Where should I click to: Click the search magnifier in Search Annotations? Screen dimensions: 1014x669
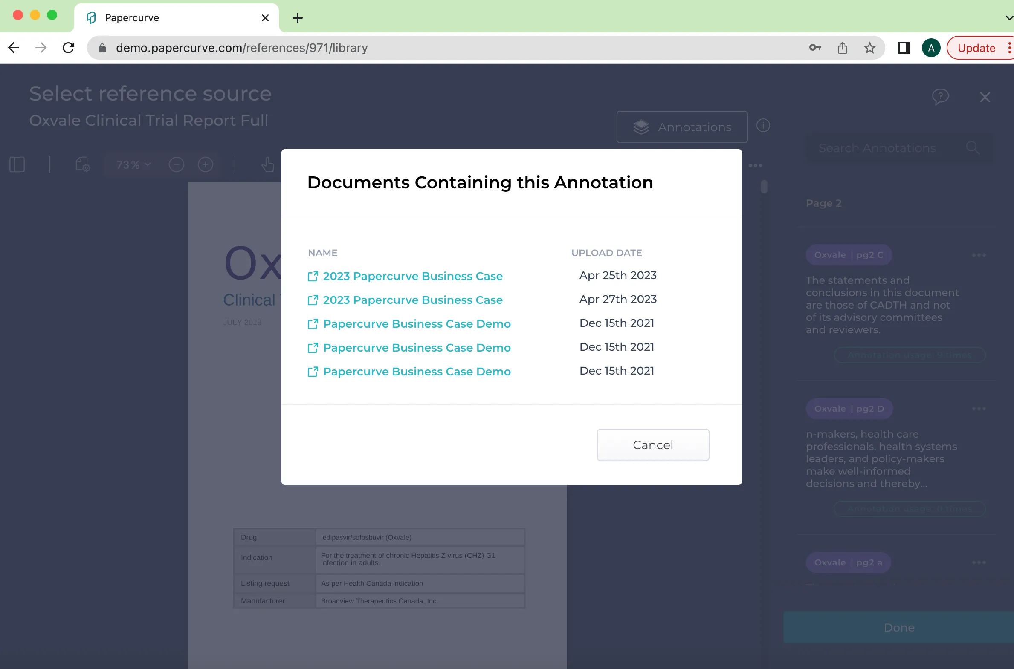(x=973, y=148)
